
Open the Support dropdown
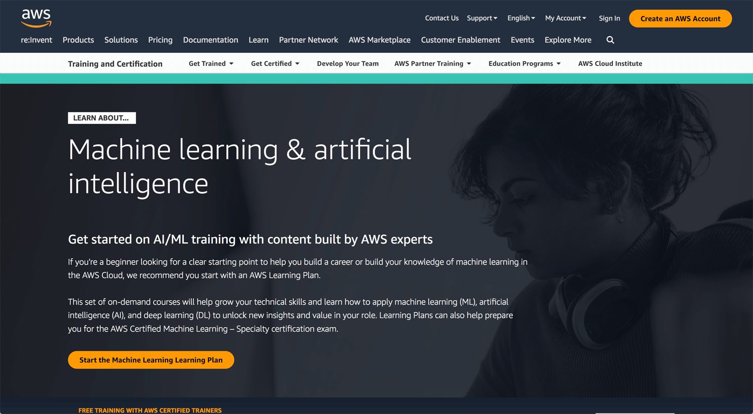point(482,18)
